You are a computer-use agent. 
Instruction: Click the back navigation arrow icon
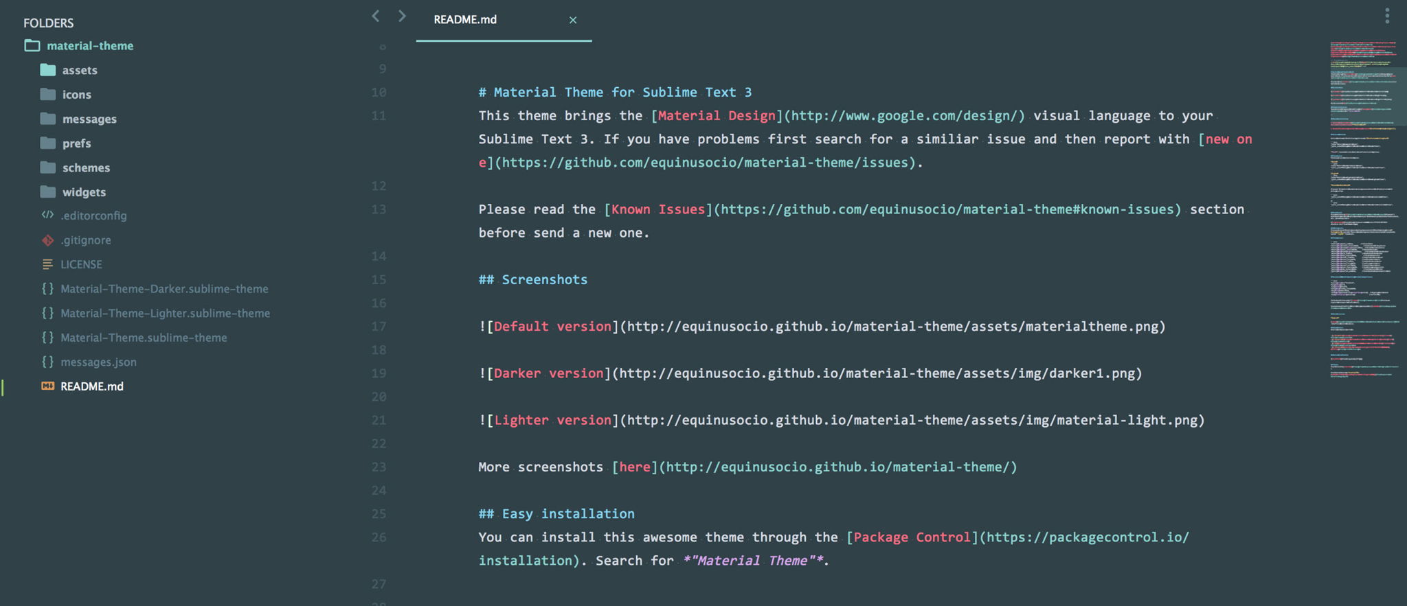(x=375, y=16)
